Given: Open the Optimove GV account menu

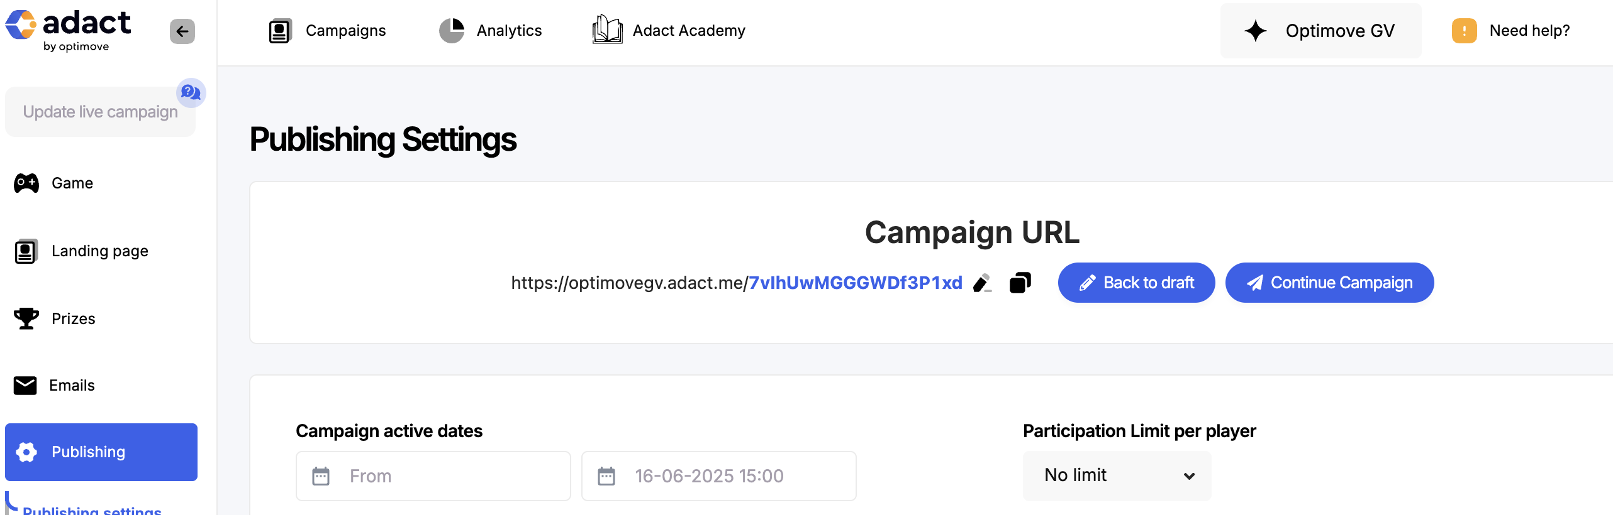Looking at the screenshot, I should tap(1320, 31).
